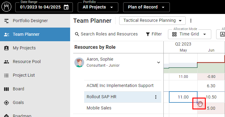Open the Allocation Mode Time Grid dropdown
Screen dimensions: 225x117
(190, 34)
